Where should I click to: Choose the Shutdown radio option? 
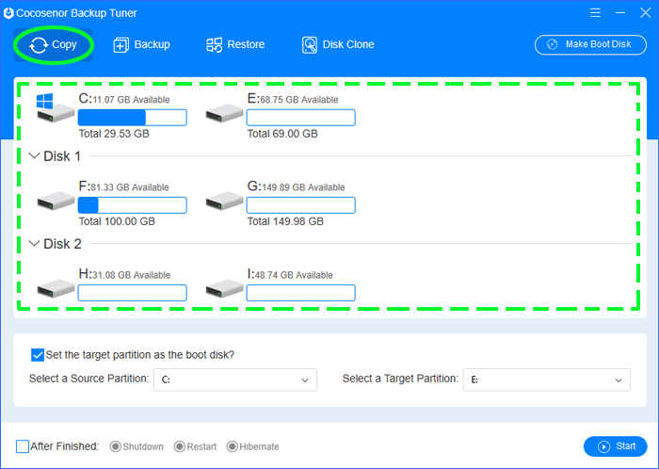115,446
